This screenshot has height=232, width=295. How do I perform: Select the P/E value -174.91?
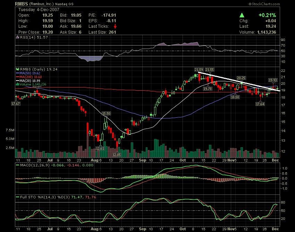point(109,15)
